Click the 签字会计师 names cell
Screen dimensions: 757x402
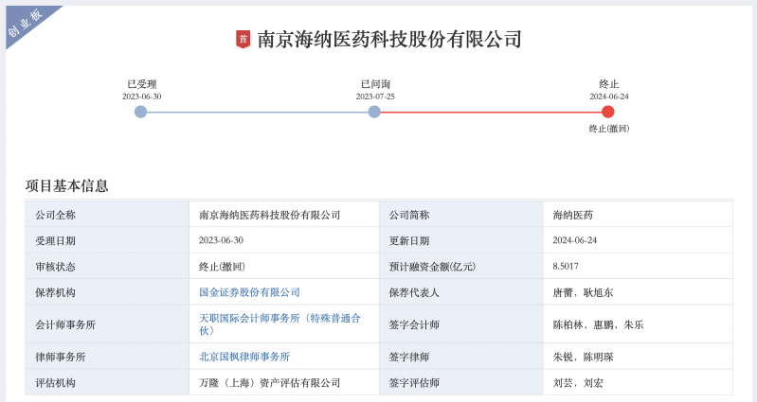(598, 324)
